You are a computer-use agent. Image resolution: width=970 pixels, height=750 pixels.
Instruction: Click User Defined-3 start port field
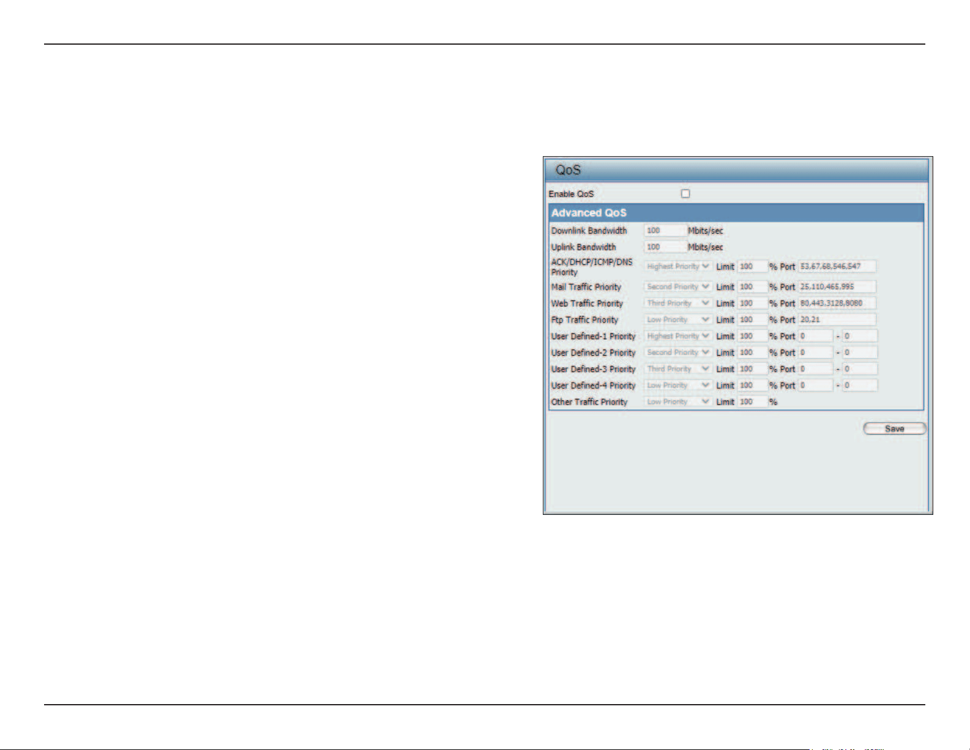815,369
